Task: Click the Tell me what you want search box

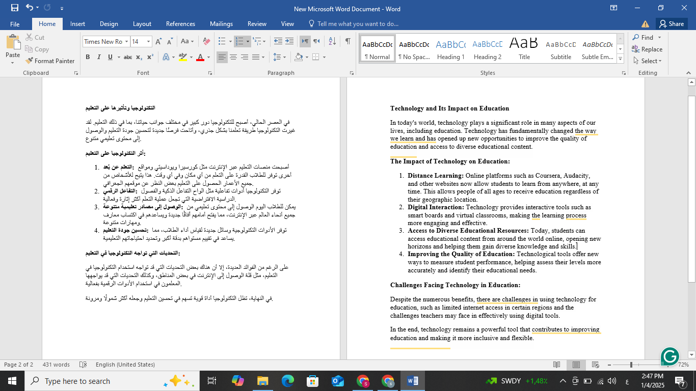Action: point(354,24)
